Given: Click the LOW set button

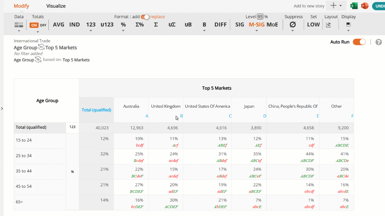Looking at the screenshot, I should 313,25.
